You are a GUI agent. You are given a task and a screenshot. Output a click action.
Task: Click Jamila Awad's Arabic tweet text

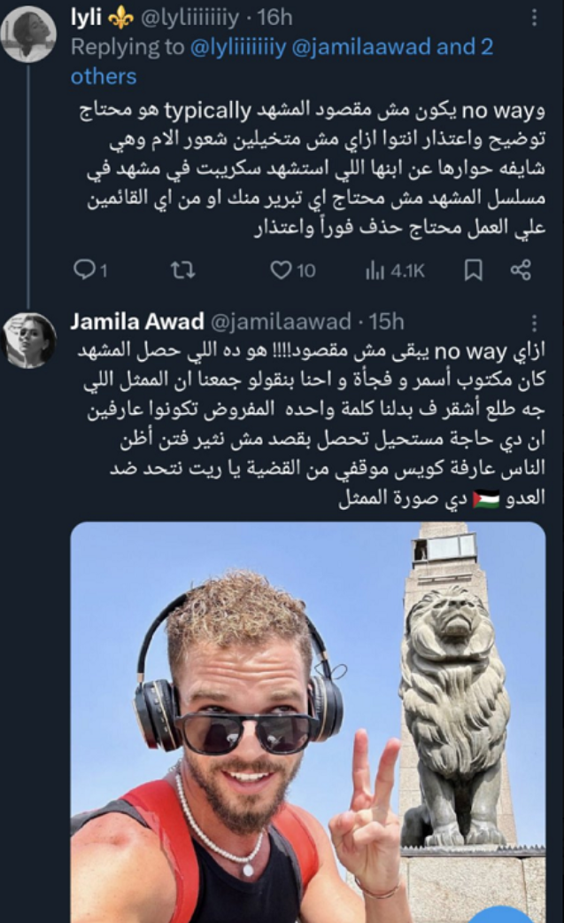[312, 424]
